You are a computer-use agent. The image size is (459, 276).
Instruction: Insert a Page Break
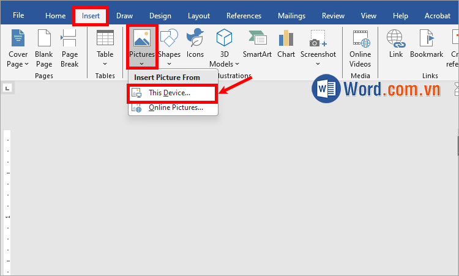[69, 40]
